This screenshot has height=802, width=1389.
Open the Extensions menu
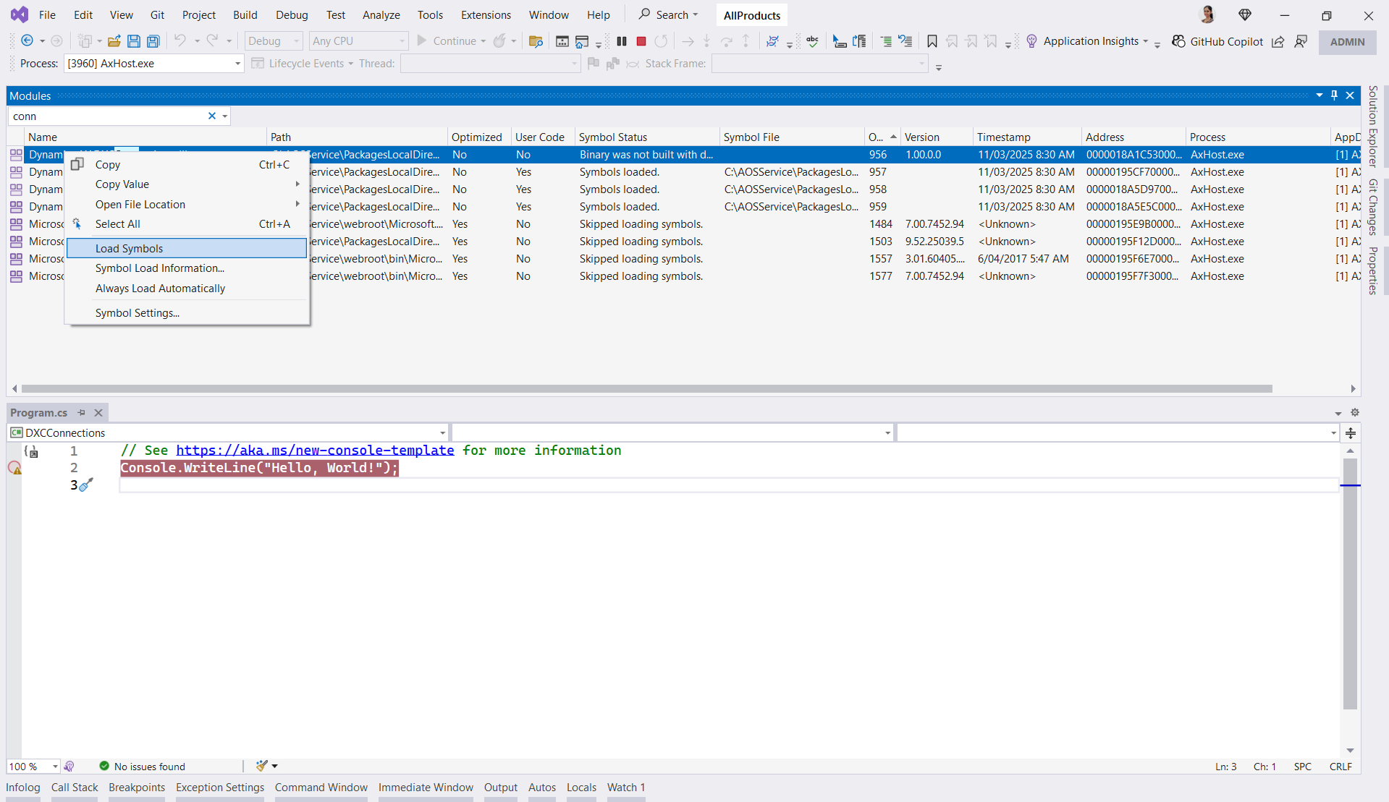click(x=486, y=15)
